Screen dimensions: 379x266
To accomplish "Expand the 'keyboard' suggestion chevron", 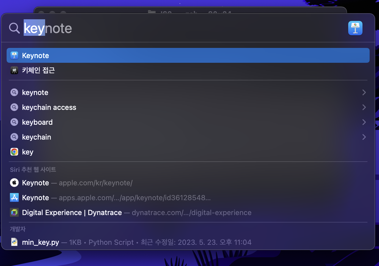I will [364, 122].
